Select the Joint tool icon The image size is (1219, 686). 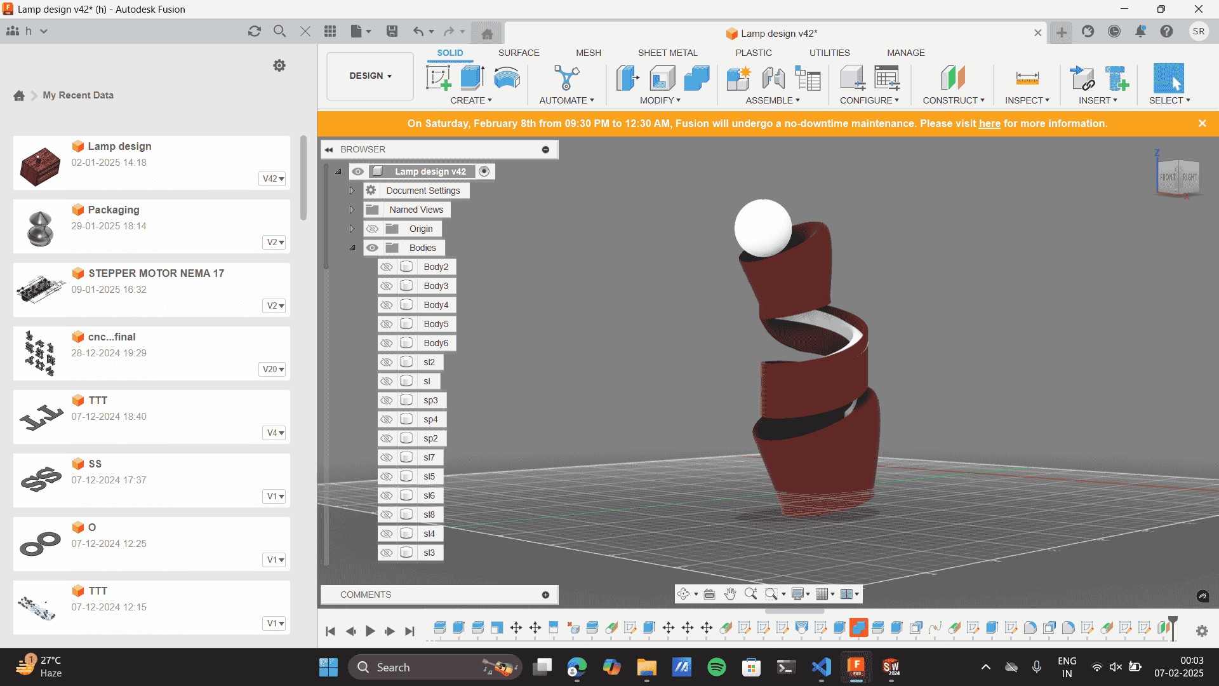click(773, 77)
